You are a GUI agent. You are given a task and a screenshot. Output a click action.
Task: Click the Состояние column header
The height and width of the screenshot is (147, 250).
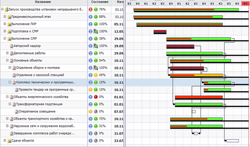[100, 2]
